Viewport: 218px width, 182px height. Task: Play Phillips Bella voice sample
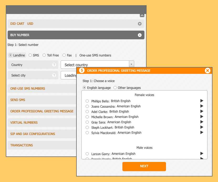click(202, 101)
